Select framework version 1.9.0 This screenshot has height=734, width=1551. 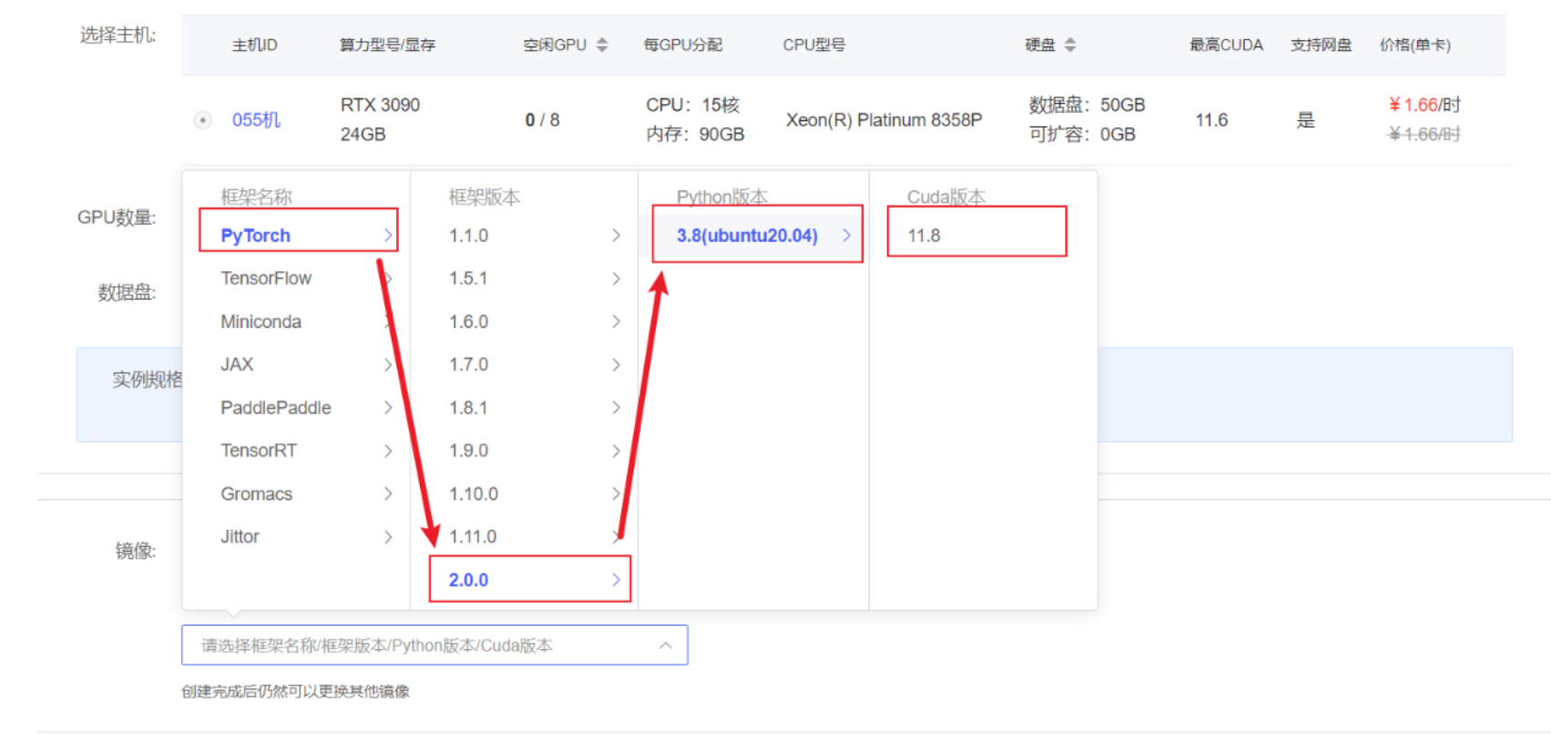469,451
